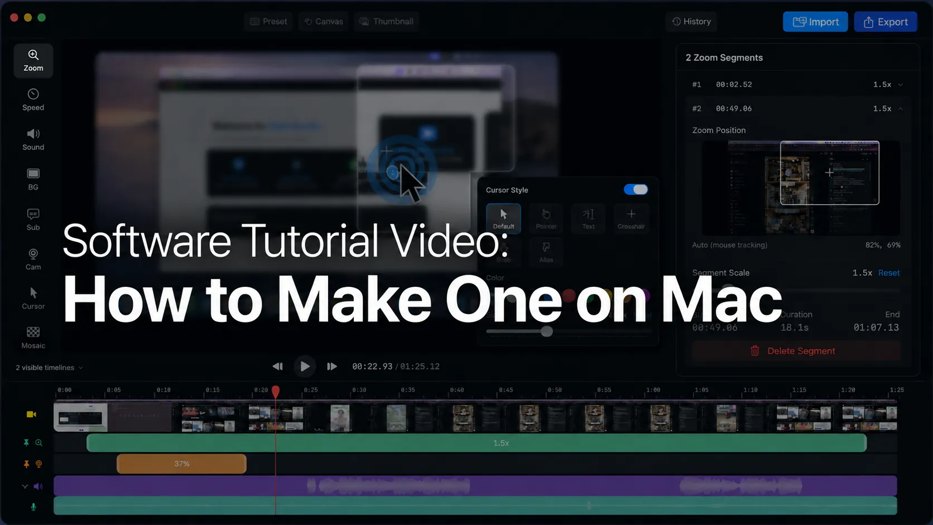Click the red playhead marker on ruler

[276, 392]
